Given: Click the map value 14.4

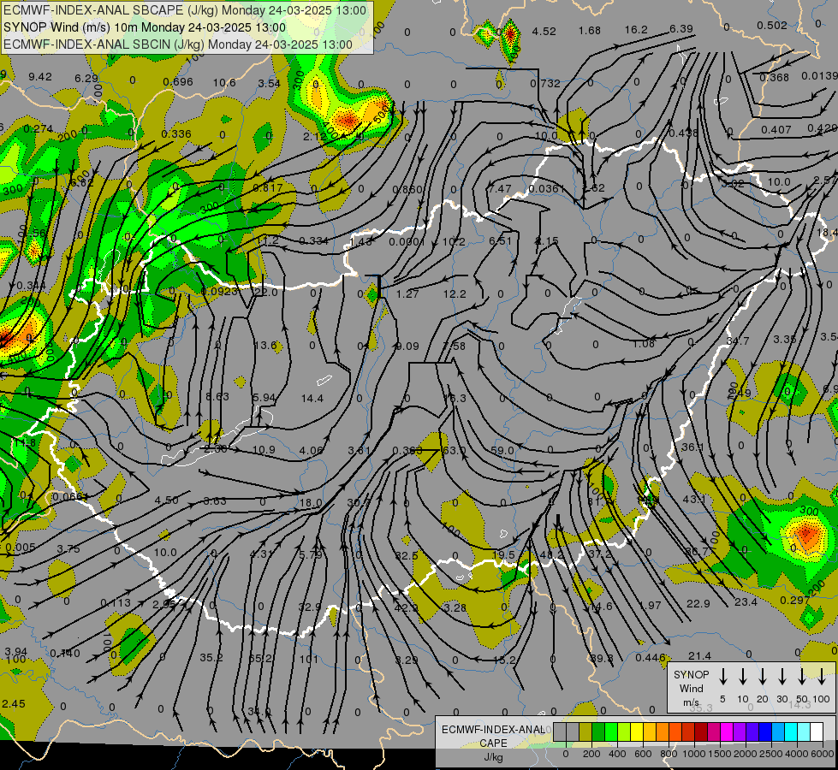Looking at the screenshot, I should [312, 399].
